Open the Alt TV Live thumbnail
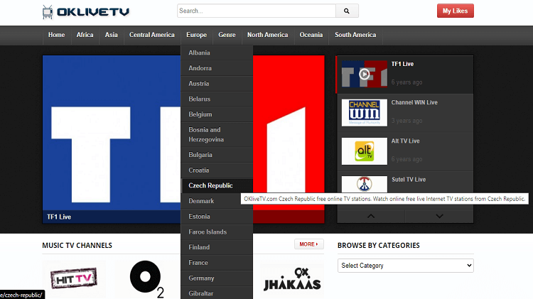 click(365, 151)
